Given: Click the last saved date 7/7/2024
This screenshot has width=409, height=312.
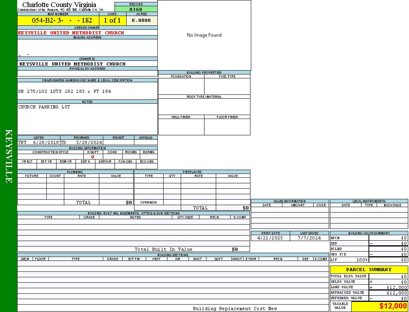Looking at the screenshot, I should click(309, 238).
